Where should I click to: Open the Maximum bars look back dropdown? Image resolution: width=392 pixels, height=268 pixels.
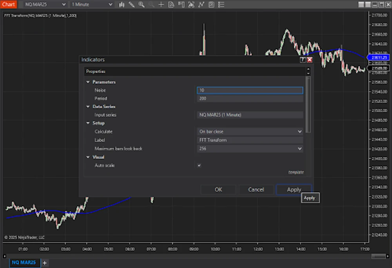[x=250, y=148]
